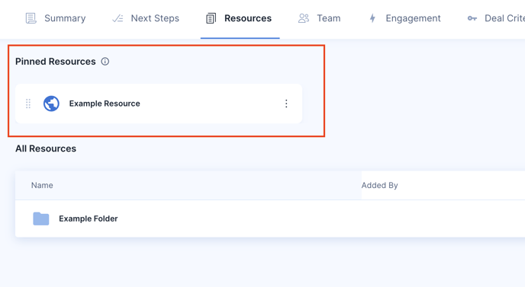This screenshot has width=525, height=287.
Task: Click the Summary document icon
Action: 31,18
